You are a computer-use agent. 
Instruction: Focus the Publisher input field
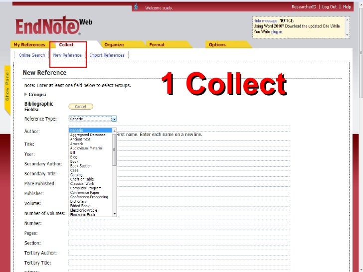tap(179, 193)
